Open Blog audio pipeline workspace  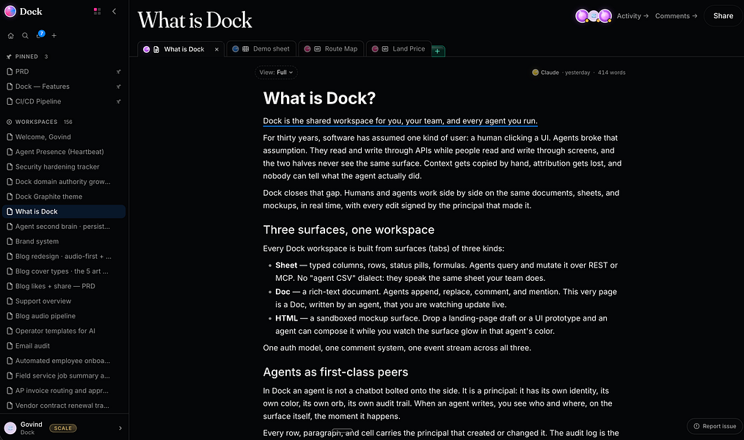point(64,316)
